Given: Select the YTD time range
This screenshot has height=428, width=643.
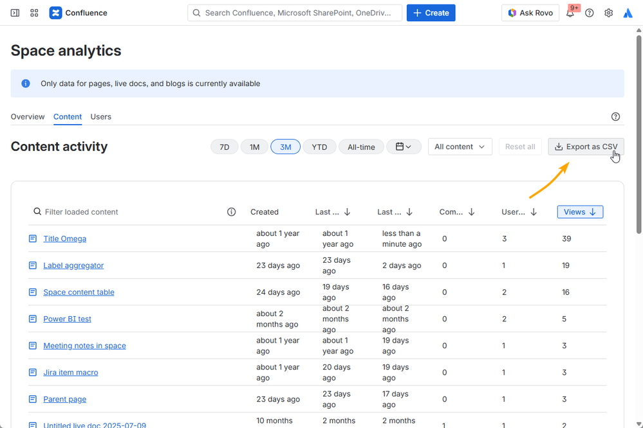Looking at the screenshot, I should click(319, 147).
